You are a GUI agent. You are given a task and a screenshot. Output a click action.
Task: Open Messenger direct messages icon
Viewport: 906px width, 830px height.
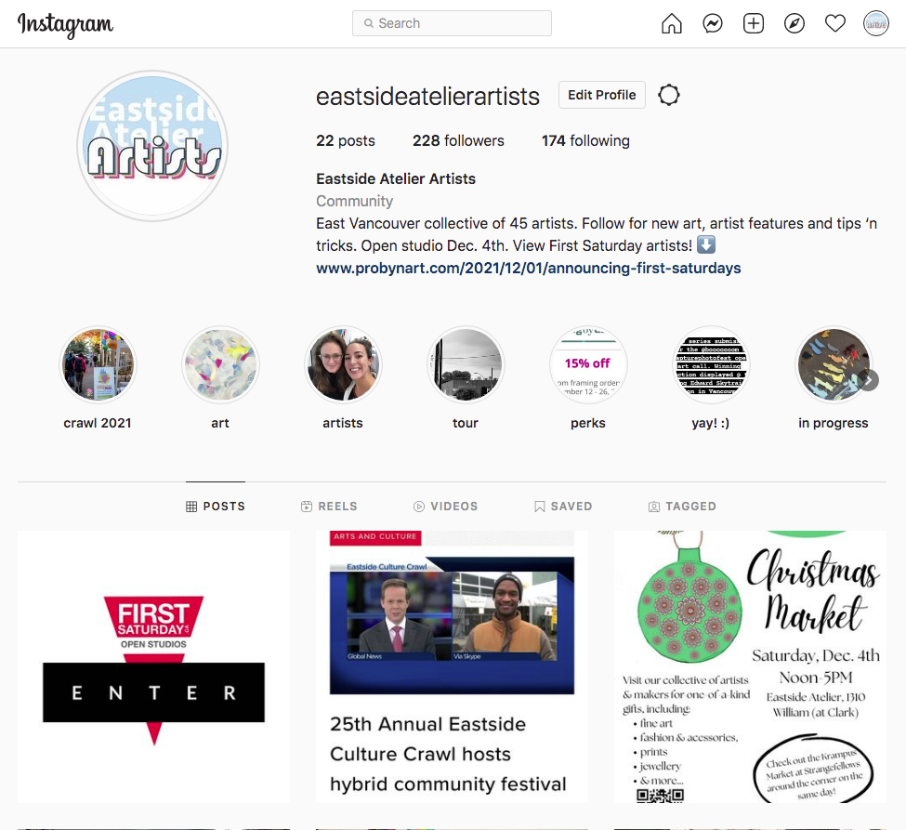coord(713,23)
